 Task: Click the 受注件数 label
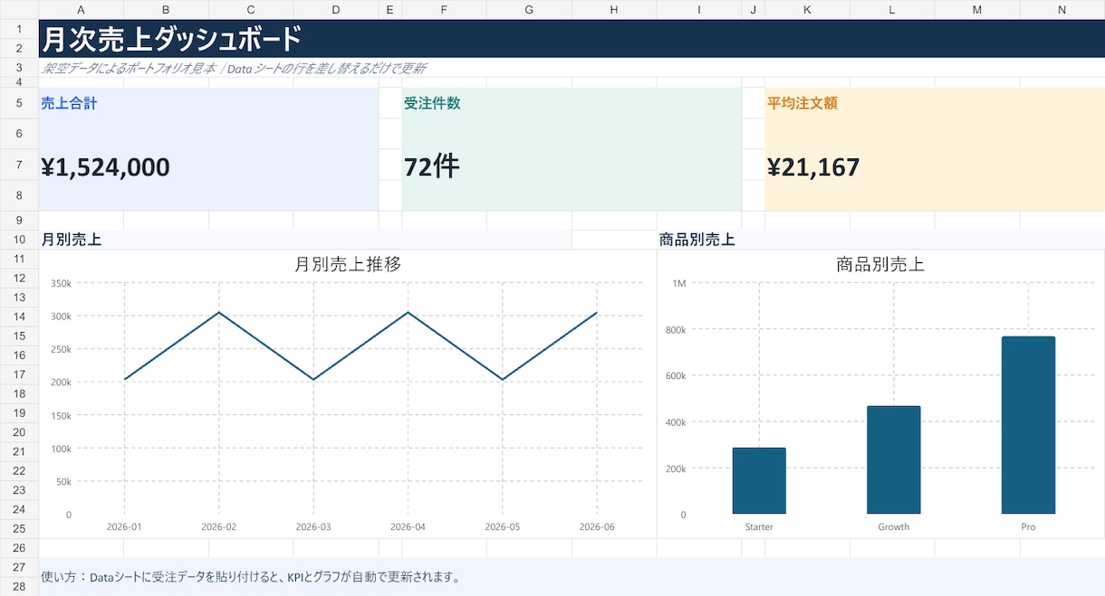[432, 103]
